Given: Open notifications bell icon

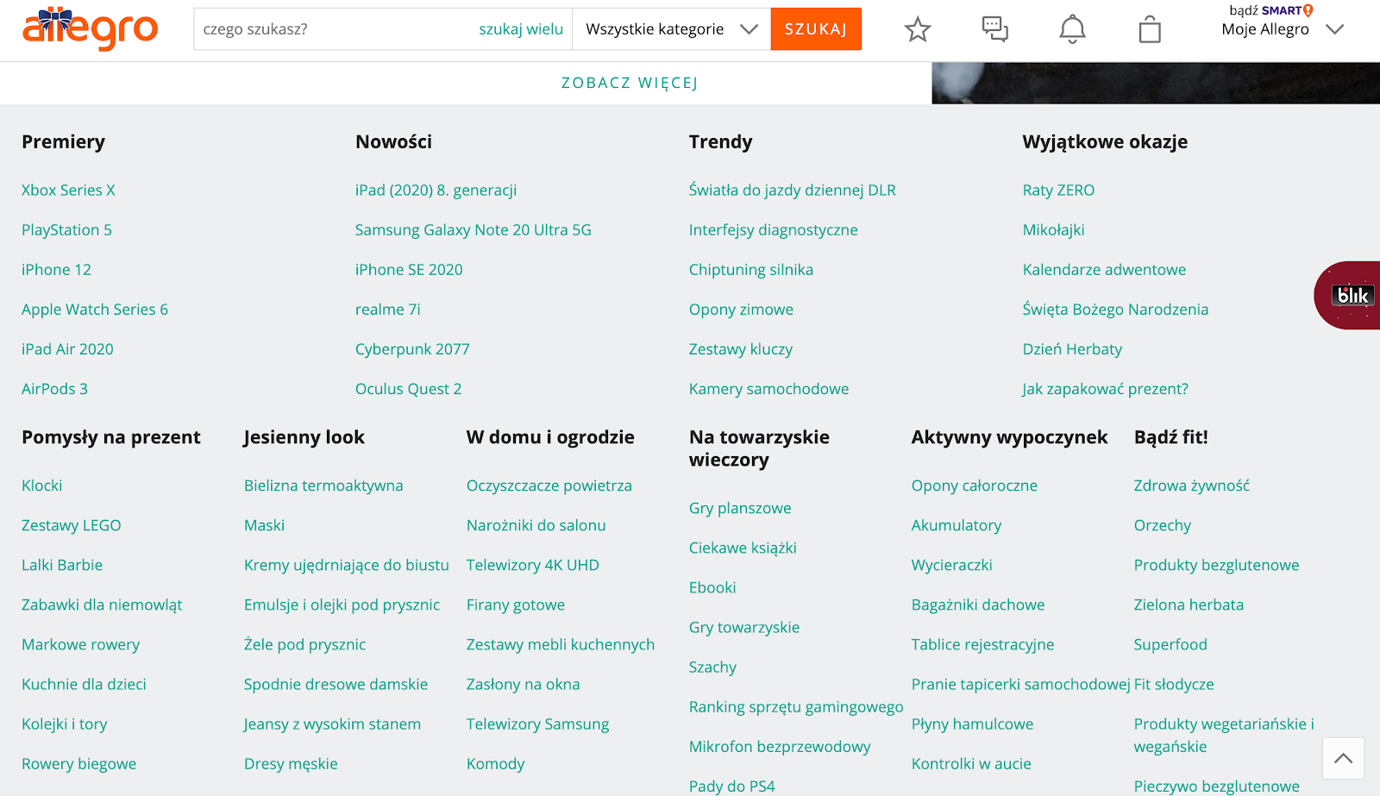Looking at the screenshot, I should pos(1072,29).
